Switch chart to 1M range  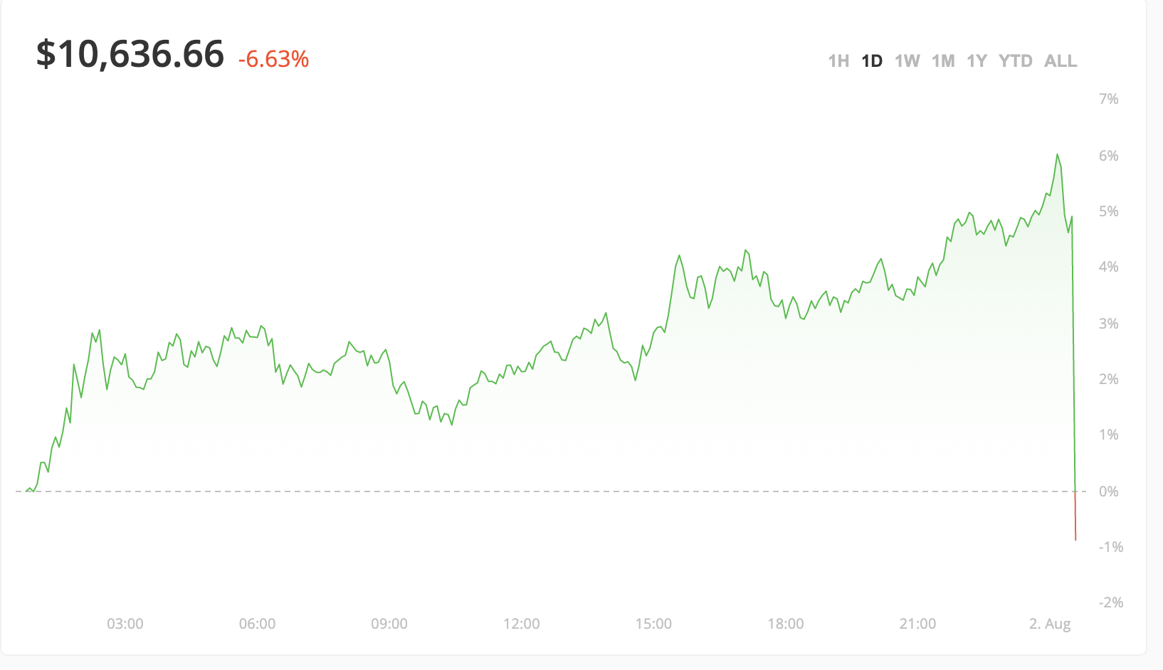click(x=943, y=61)
